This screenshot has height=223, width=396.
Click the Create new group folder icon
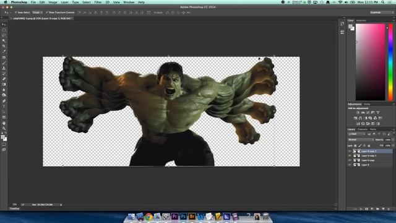[377, 209]
